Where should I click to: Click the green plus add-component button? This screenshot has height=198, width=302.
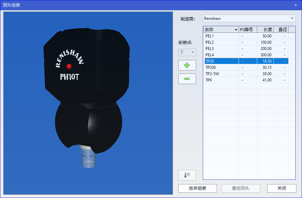click(x=187, y=65)
